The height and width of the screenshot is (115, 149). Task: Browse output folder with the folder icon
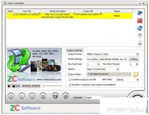click(x=136, y=74)
